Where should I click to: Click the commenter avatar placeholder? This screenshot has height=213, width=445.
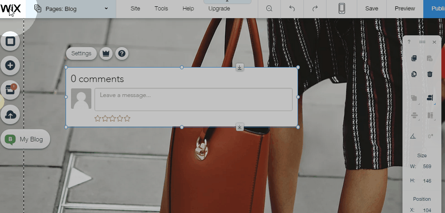coord(81,98)
